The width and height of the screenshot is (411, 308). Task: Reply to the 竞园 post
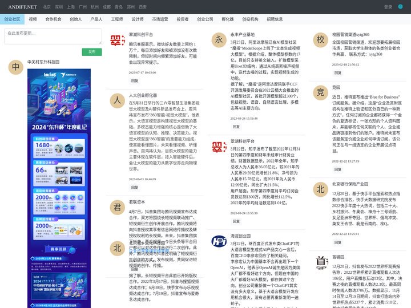(x=338, y=169)
